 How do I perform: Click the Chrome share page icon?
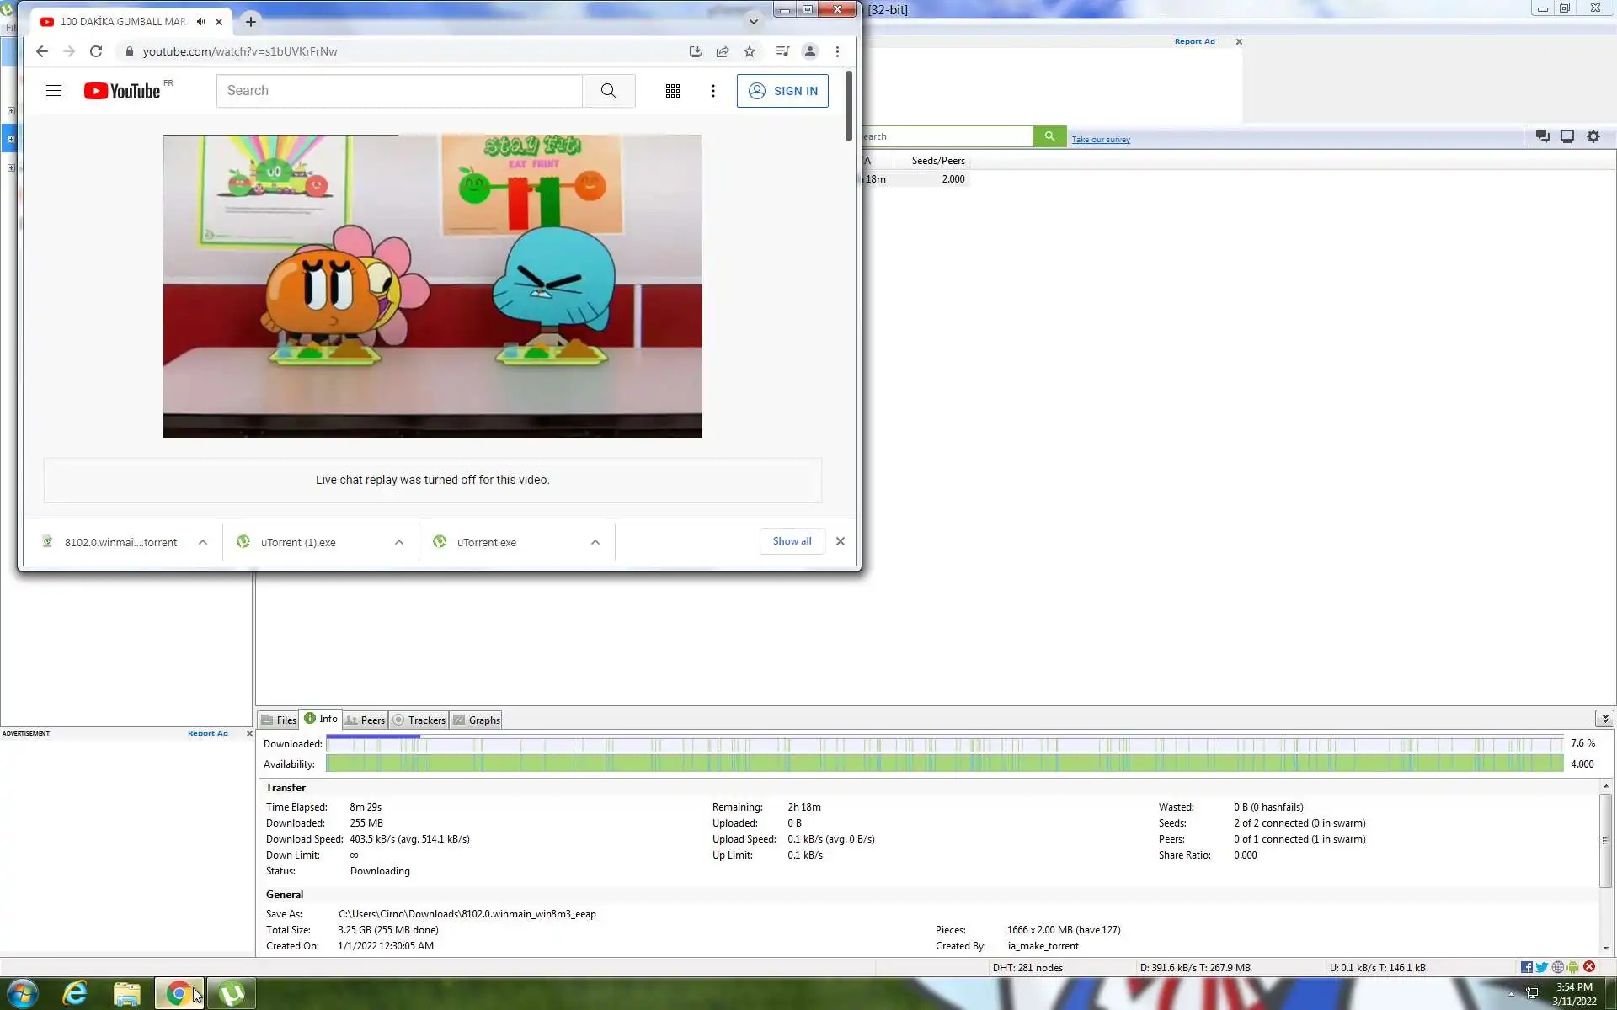coord(722,51)
